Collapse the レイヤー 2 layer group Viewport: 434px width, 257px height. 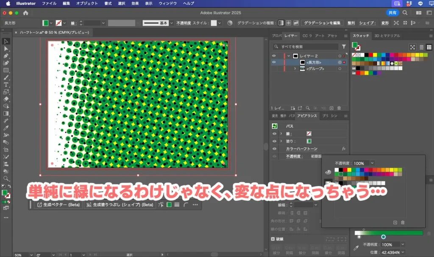click(289, 55)
